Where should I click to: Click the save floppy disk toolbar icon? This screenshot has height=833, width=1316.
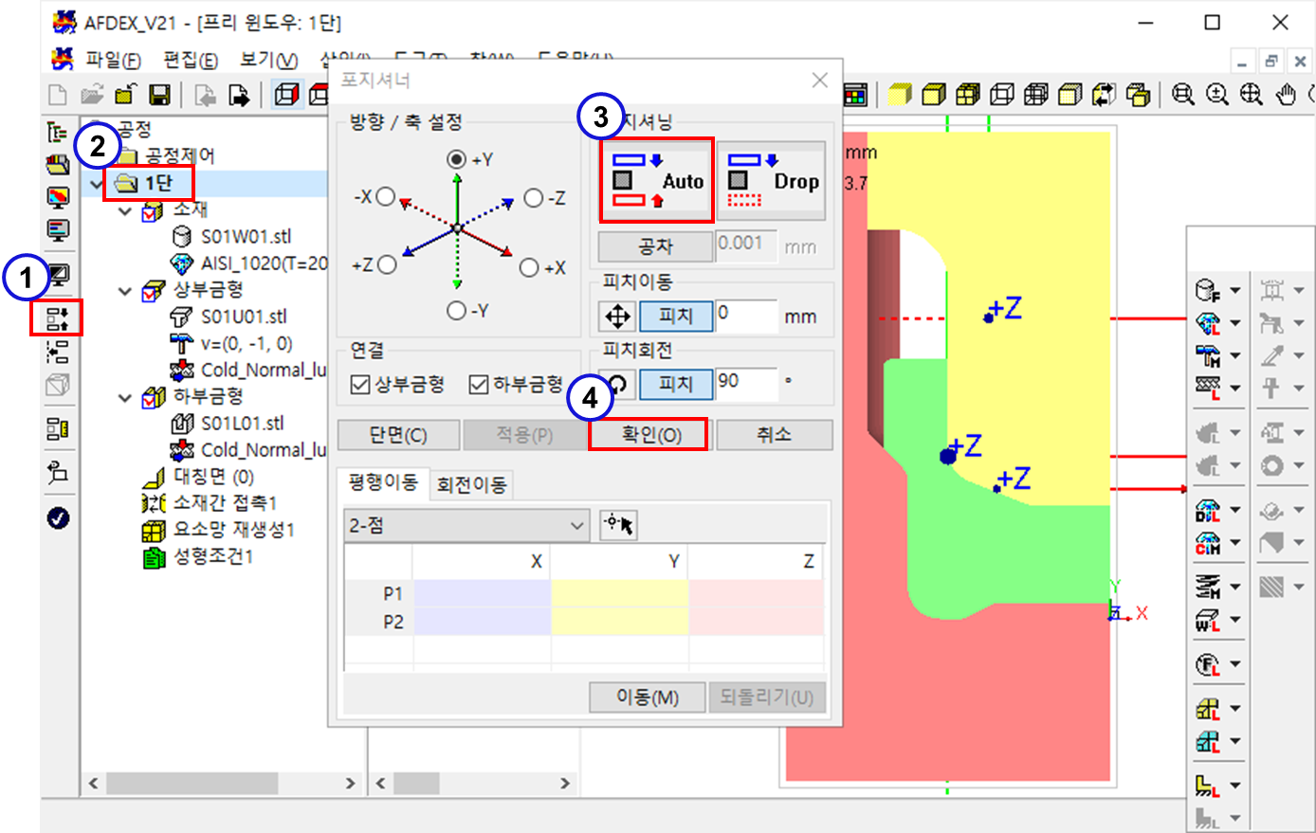(159, 95)
